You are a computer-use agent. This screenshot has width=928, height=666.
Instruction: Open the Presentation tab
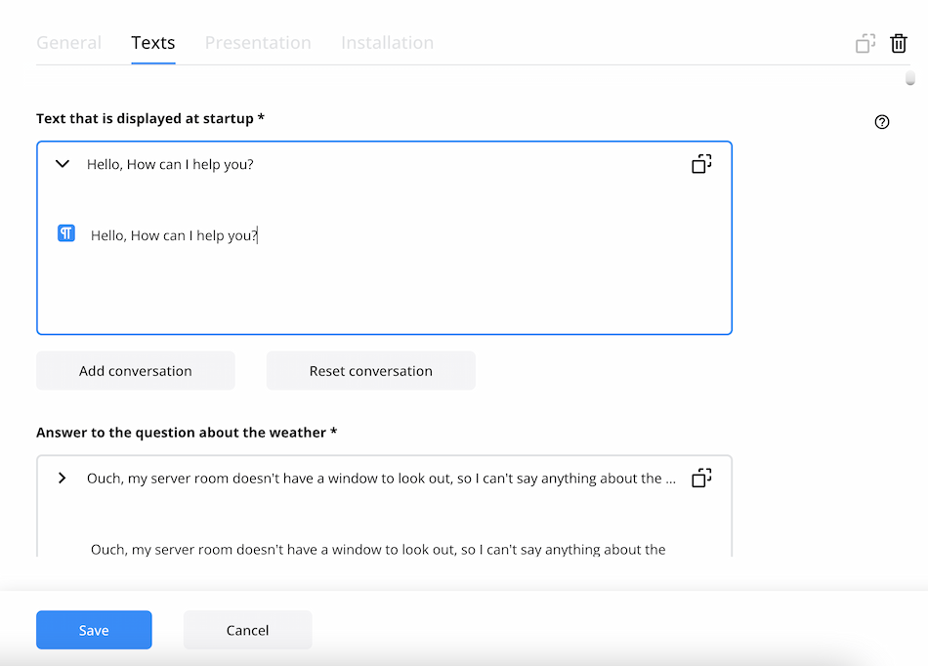258,43
